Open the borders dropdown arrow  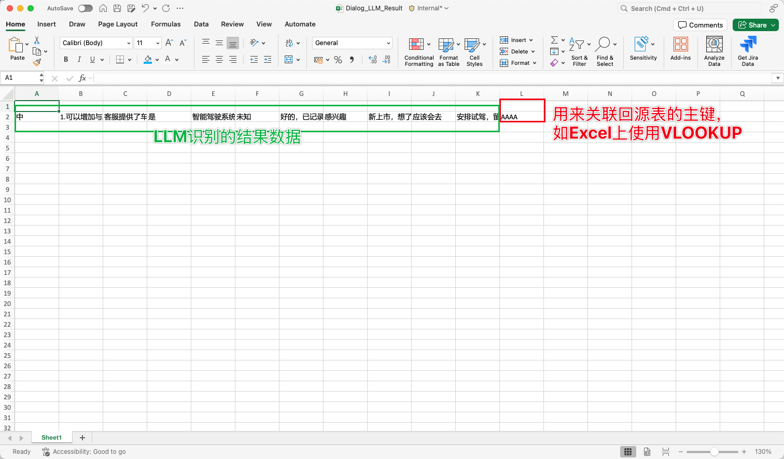coord(130,60)
